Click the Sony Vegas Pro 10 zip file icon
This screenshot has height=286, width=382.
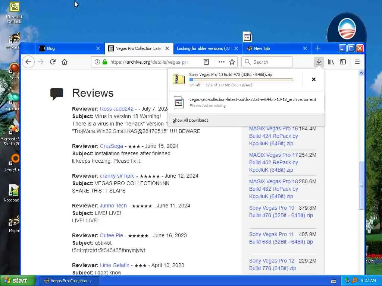[x=179, y=79]
